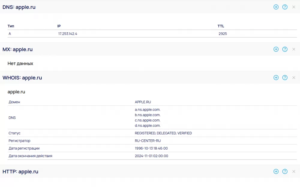Viewport: 300px width, 187px height.
Task: Click expiration date 2024-11-01 02:00:00
Action: click(151, 156)
